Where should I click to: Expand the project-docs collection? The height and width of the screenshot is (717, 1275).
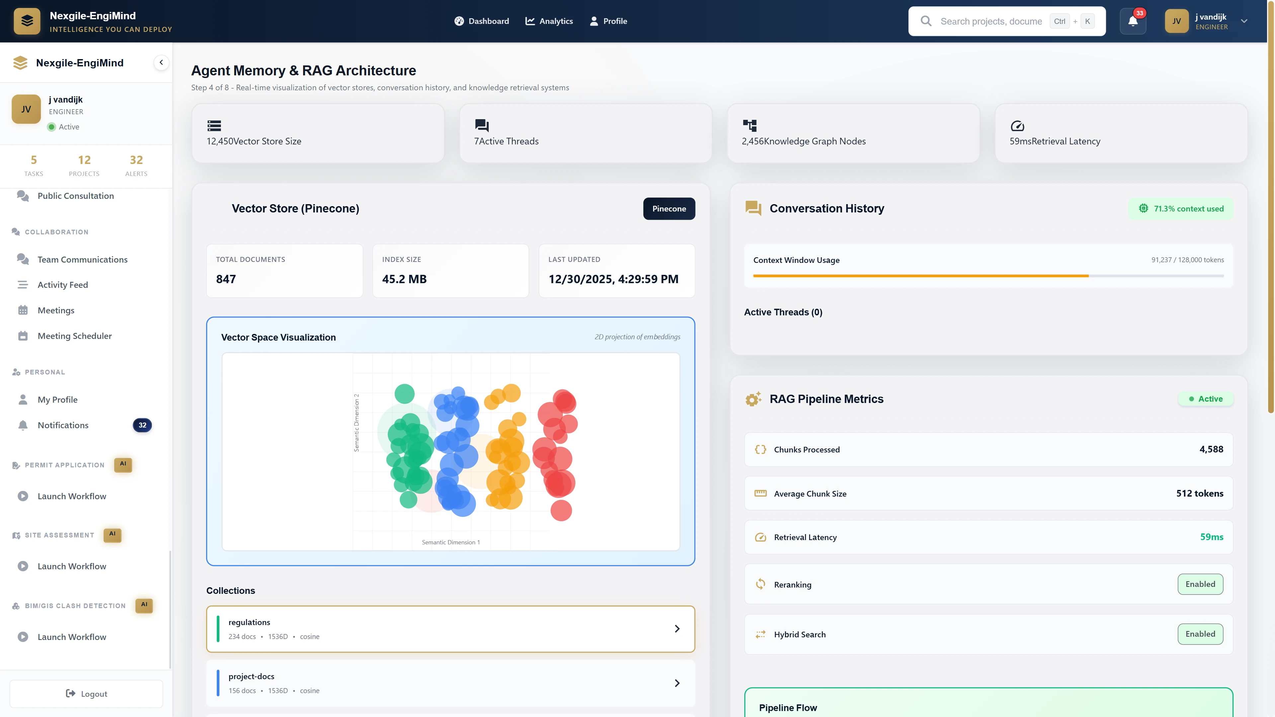[x=677, y=683]
